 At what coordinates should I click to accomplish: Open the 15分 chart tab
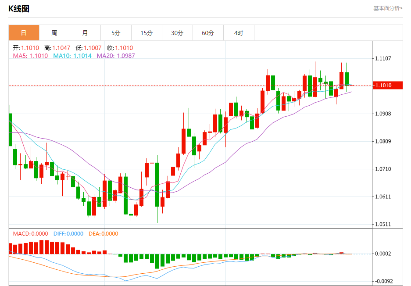pyautogui.click(x=147, y=33)
